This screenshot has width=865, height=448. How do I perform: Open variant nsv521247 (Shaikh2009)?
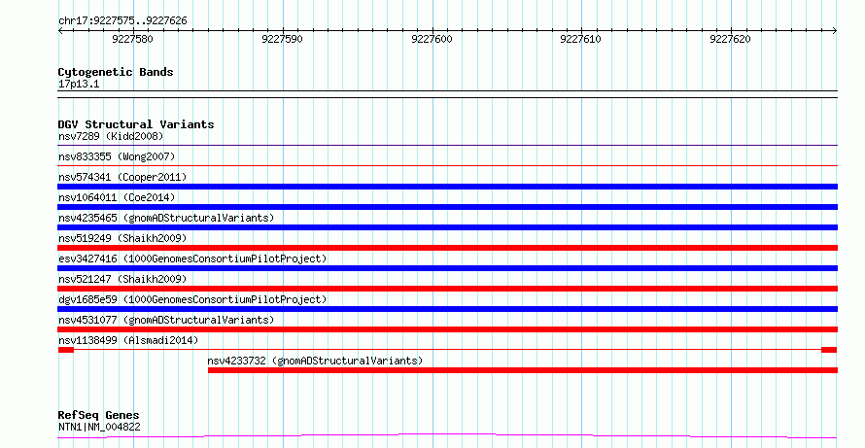(x=122, y=279)
